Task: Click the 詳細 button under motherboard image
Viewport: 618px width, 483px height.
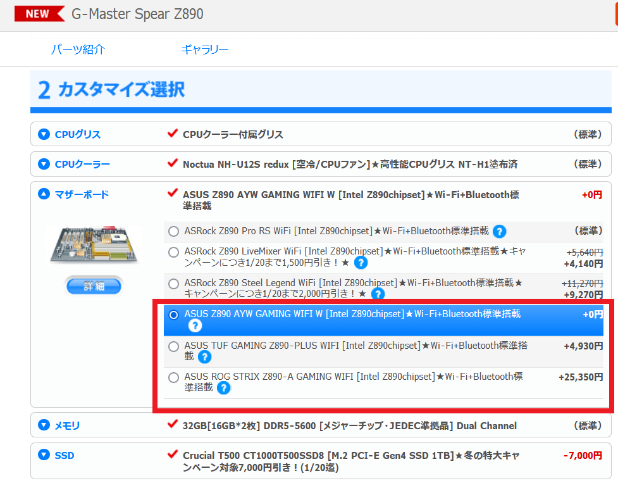Action: click(x=94, y=286)
